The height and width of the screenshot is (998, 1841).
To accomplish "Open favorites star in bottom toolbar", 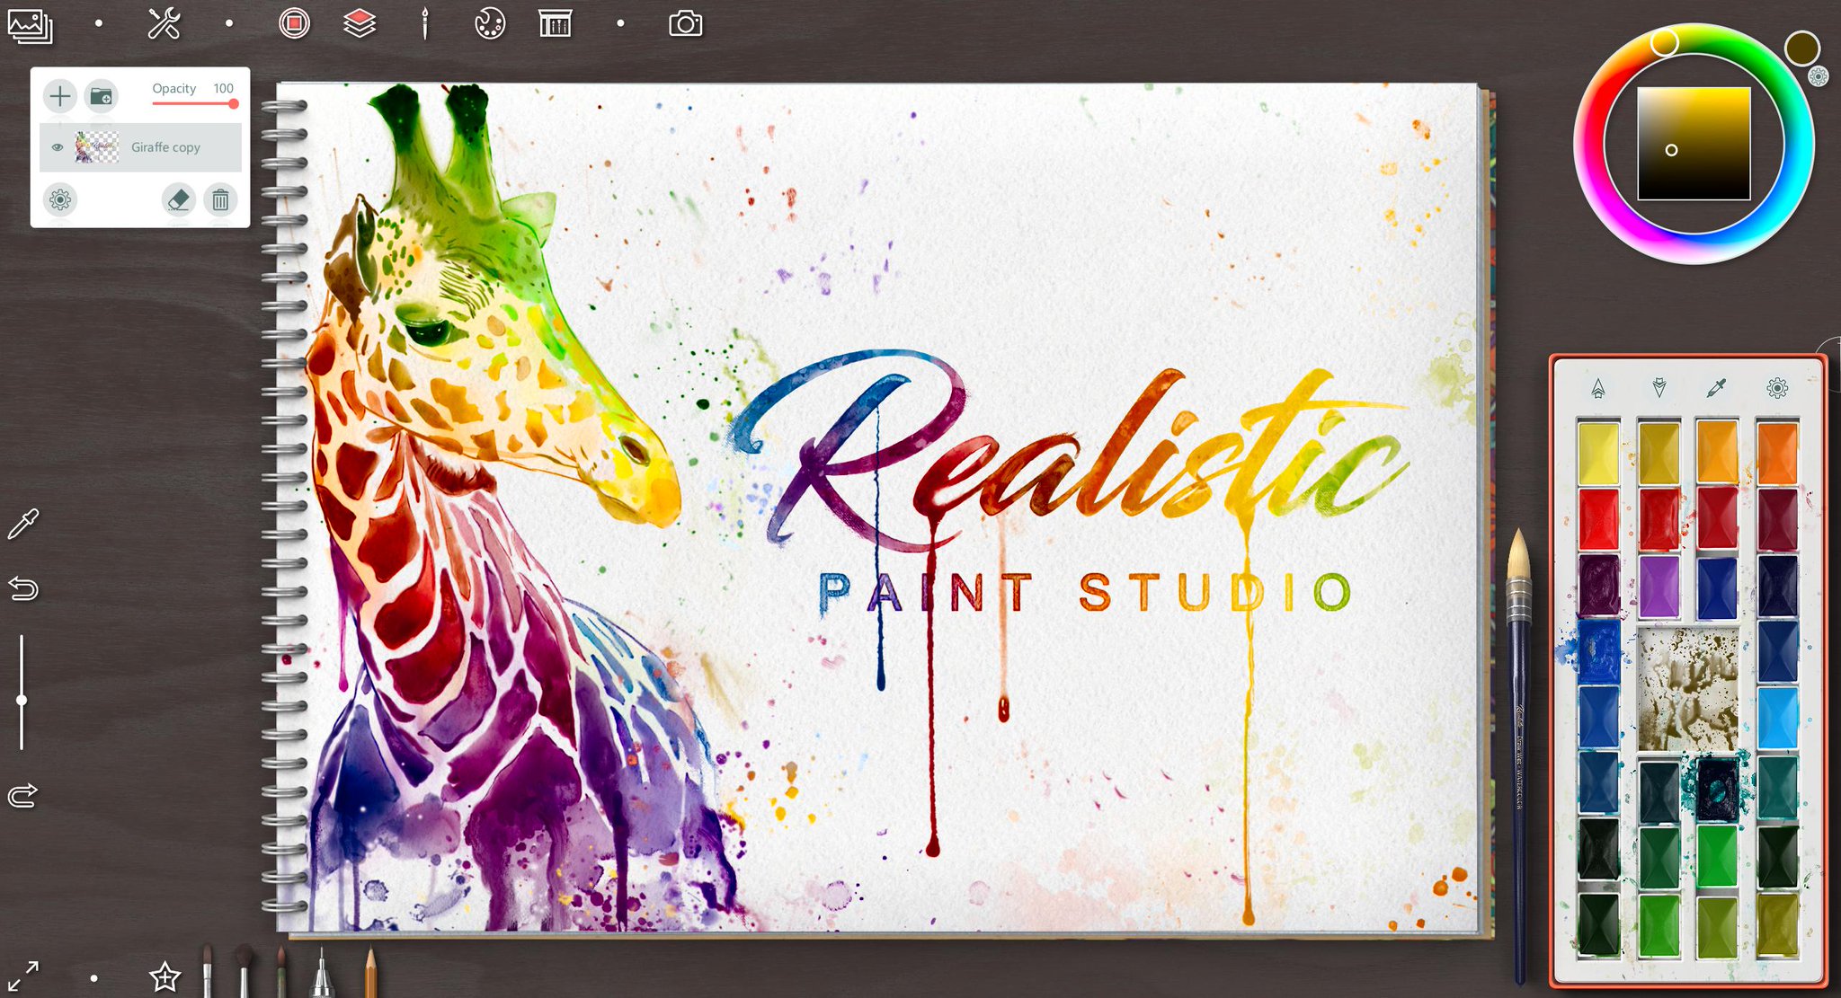I will click(x=165, y=976).
